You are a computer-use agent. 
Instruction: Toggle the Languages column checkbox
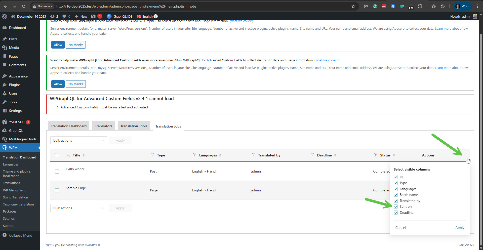pos(396,189)
